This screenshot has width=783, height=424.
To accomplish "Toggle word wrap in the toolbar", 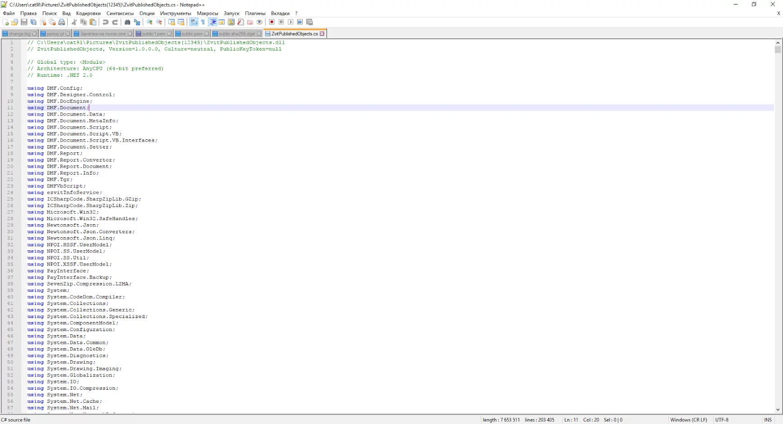I will [193, 22].
